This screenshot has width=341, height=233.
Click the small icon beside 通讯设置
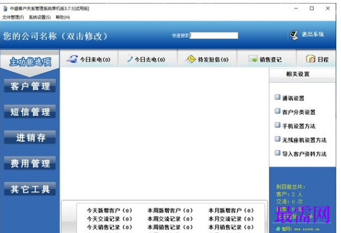point(277,97)
